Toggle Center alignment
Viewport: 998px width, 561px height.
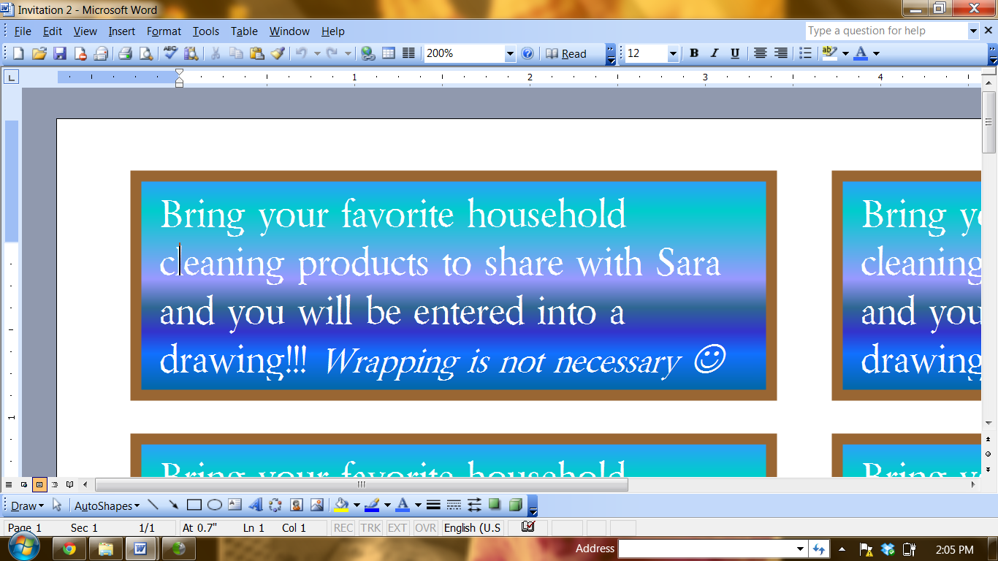[760, 53]
